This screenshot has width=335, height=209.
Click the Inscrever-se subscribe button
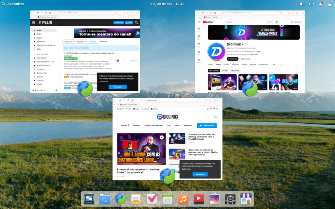(x=233, y=59)
